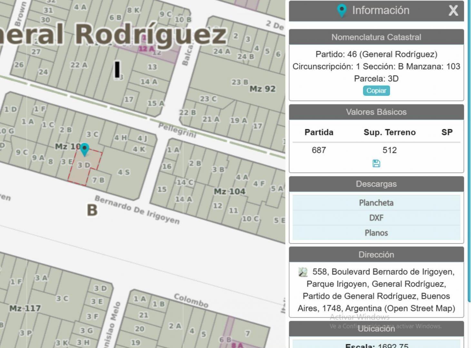Click parcel 4 K on the map
The height and width of the screenshot is (348, 471).
pos(139,149)
